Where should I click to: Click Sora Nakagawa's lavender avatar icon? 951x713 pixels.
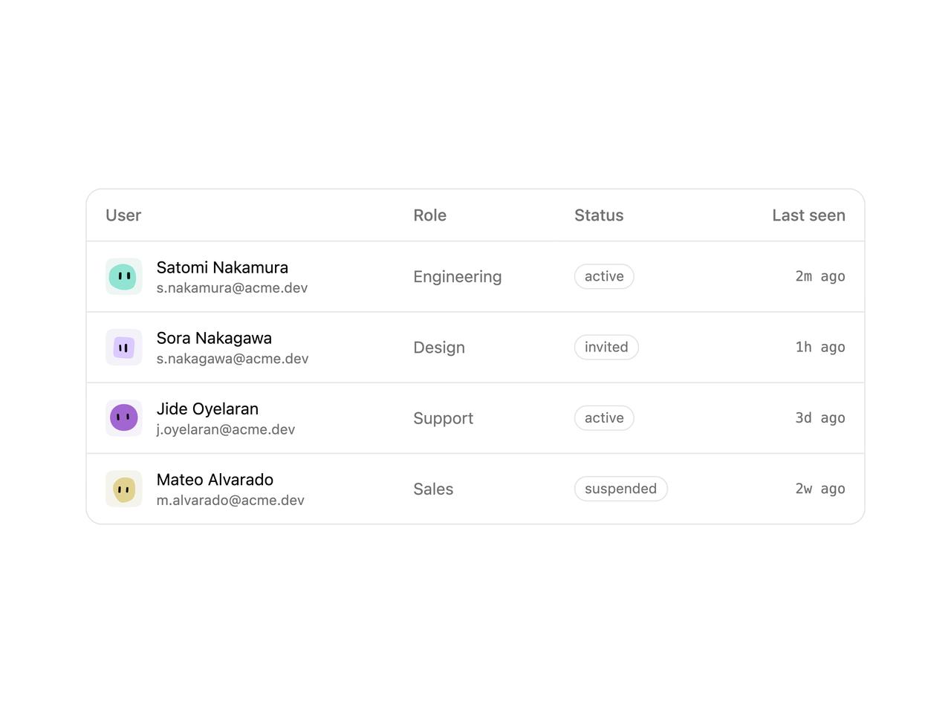pyautogui.click(x=124, y=348)
